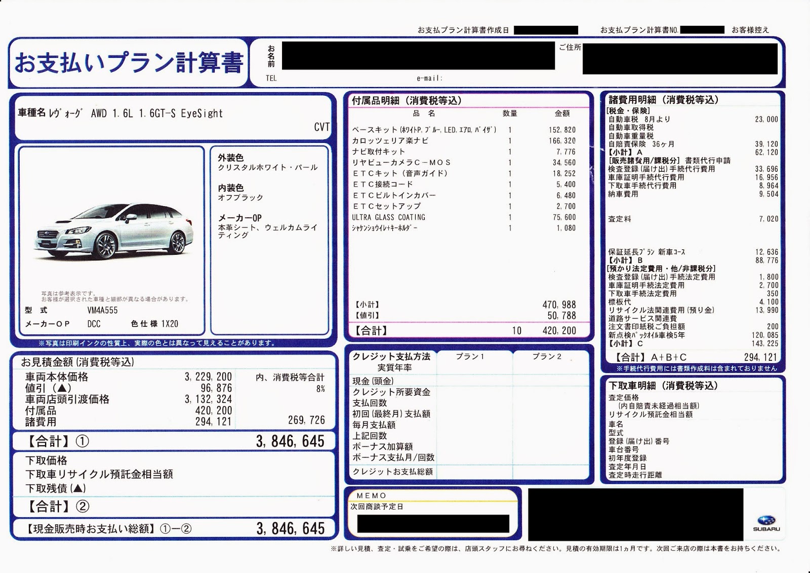The width and height of the screenshot is (810, 573).
Task: Click the '自賠責保険 36ヶ月' row label
Action: click(x=641, y=144)
